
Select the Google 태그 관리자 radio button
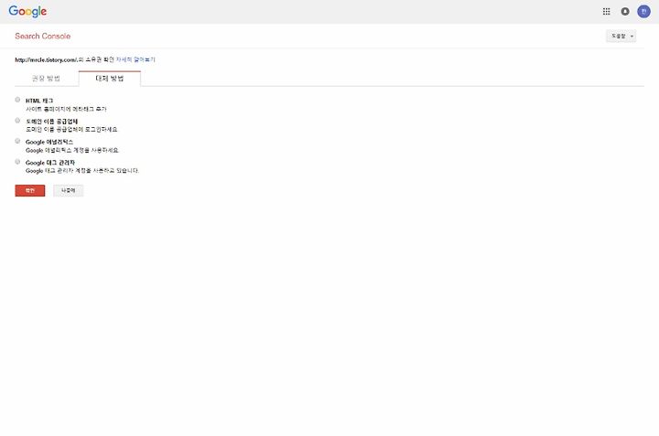[x=17, y=162]
